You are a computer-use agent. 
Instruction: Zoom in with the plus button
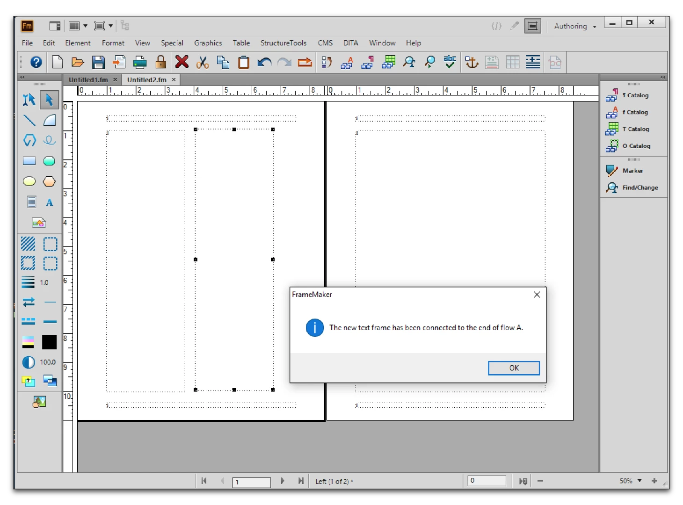[x=654, y=481]
